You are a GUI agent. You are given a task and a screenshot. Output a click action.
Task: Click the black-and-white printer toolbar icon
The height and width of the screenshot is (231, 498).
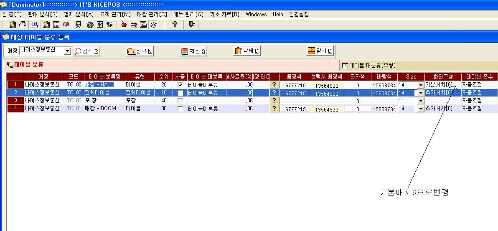[23, 25]
